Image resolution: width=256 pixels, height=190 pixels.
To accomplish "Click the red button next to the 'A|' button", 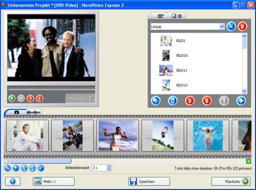I will (242, 27).
